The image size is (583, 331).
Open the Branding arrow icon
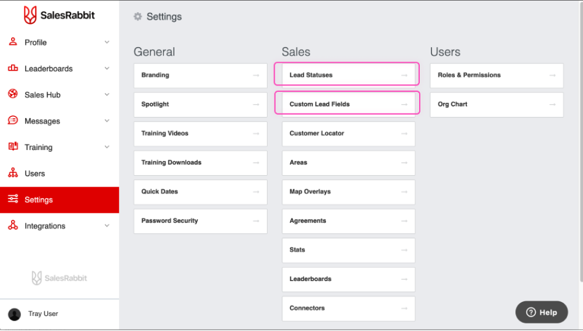256,75
